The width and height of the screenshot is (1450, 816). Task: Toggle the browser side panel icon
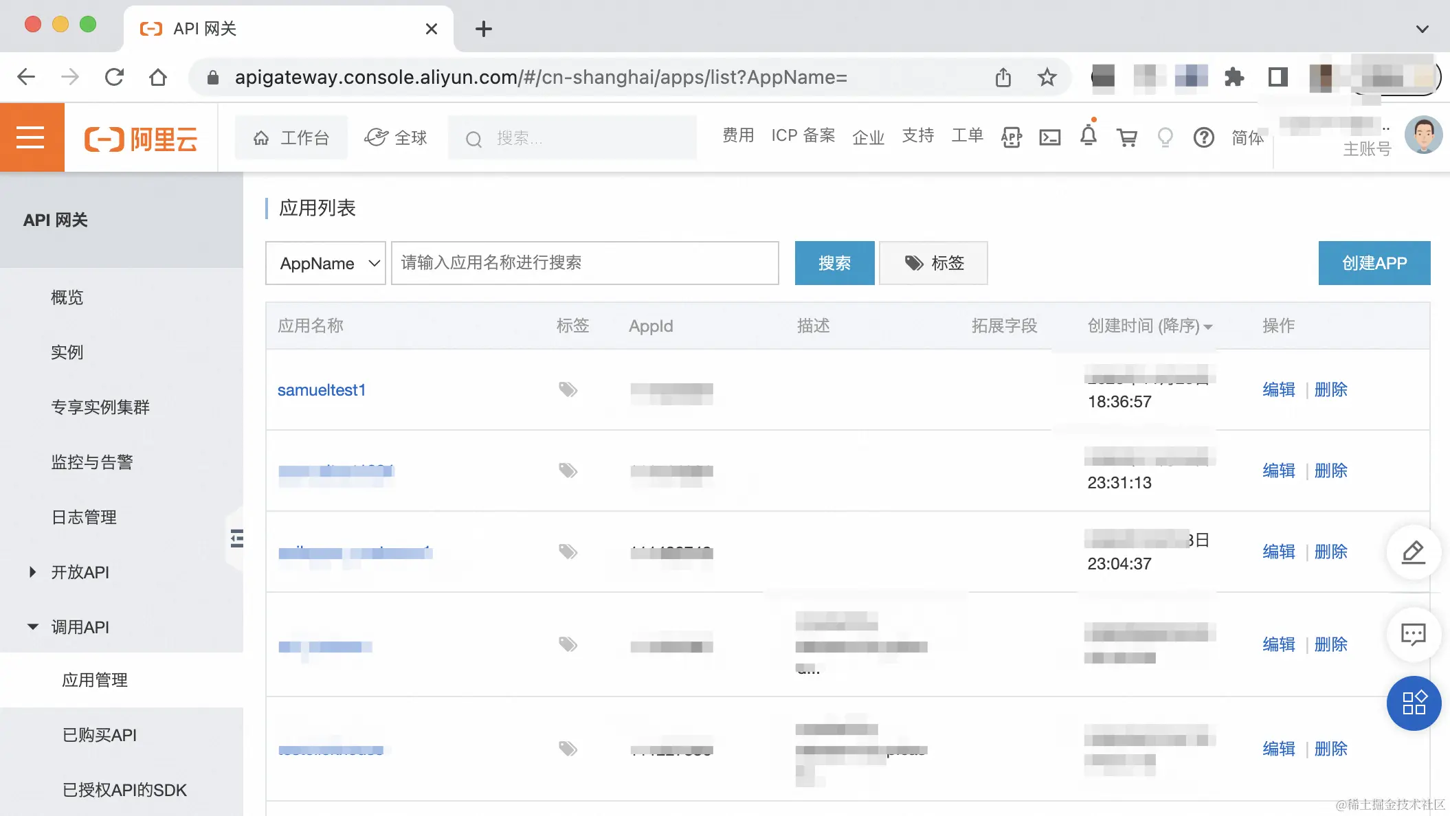coord(1278,77)
